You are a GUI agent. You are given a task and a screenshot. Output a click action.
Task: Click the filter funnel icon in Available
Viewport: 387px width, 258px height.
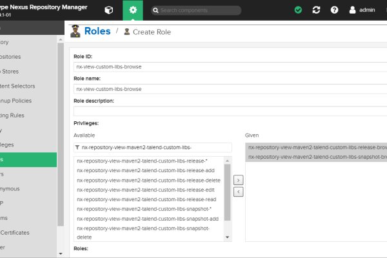coord(77,148)
